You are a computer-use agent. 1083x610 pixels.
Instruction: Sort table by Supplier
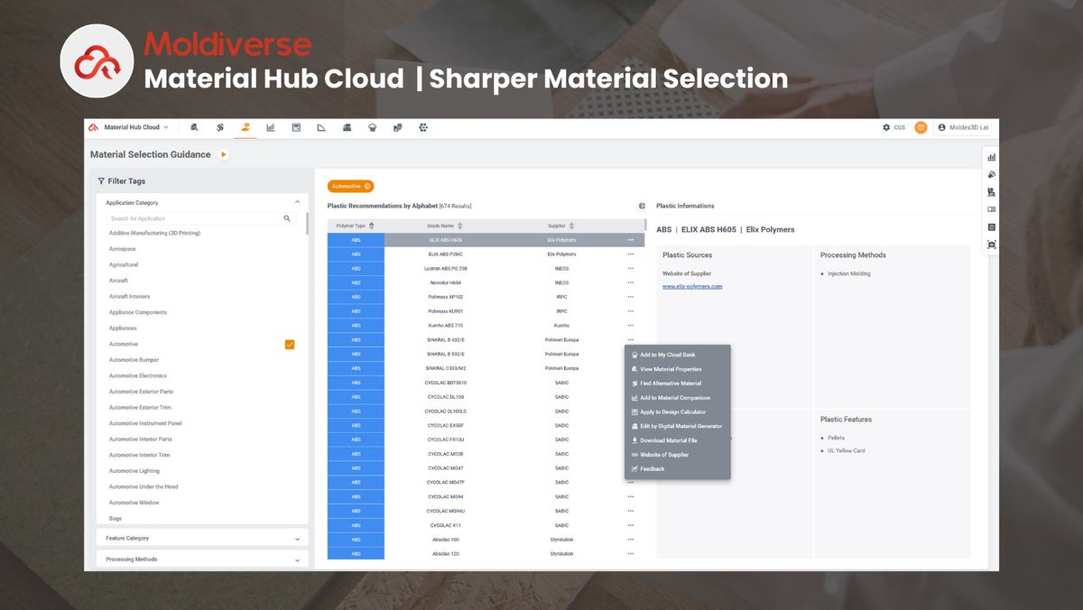[x=571, y=226]
